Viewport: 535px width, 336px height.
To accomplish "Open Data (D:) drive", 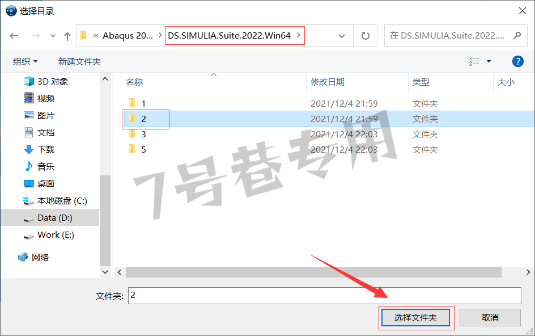I will [54, 218].
